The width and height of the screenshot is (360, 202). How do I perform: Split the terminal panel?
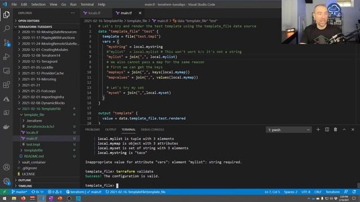tap(327, 130)
